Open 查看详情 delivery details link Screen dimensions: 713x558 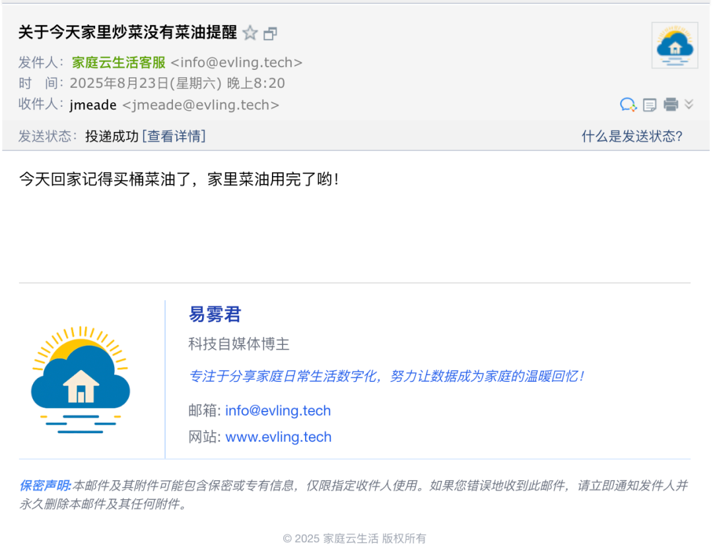pyautogui.click(x=174, y=136)
